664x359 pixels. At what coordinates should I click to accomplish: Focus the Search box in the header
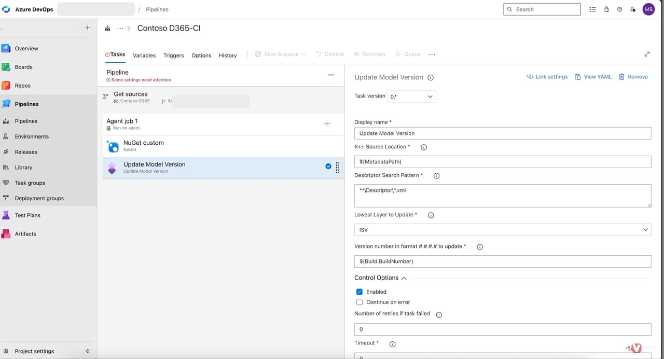(542, 9)
